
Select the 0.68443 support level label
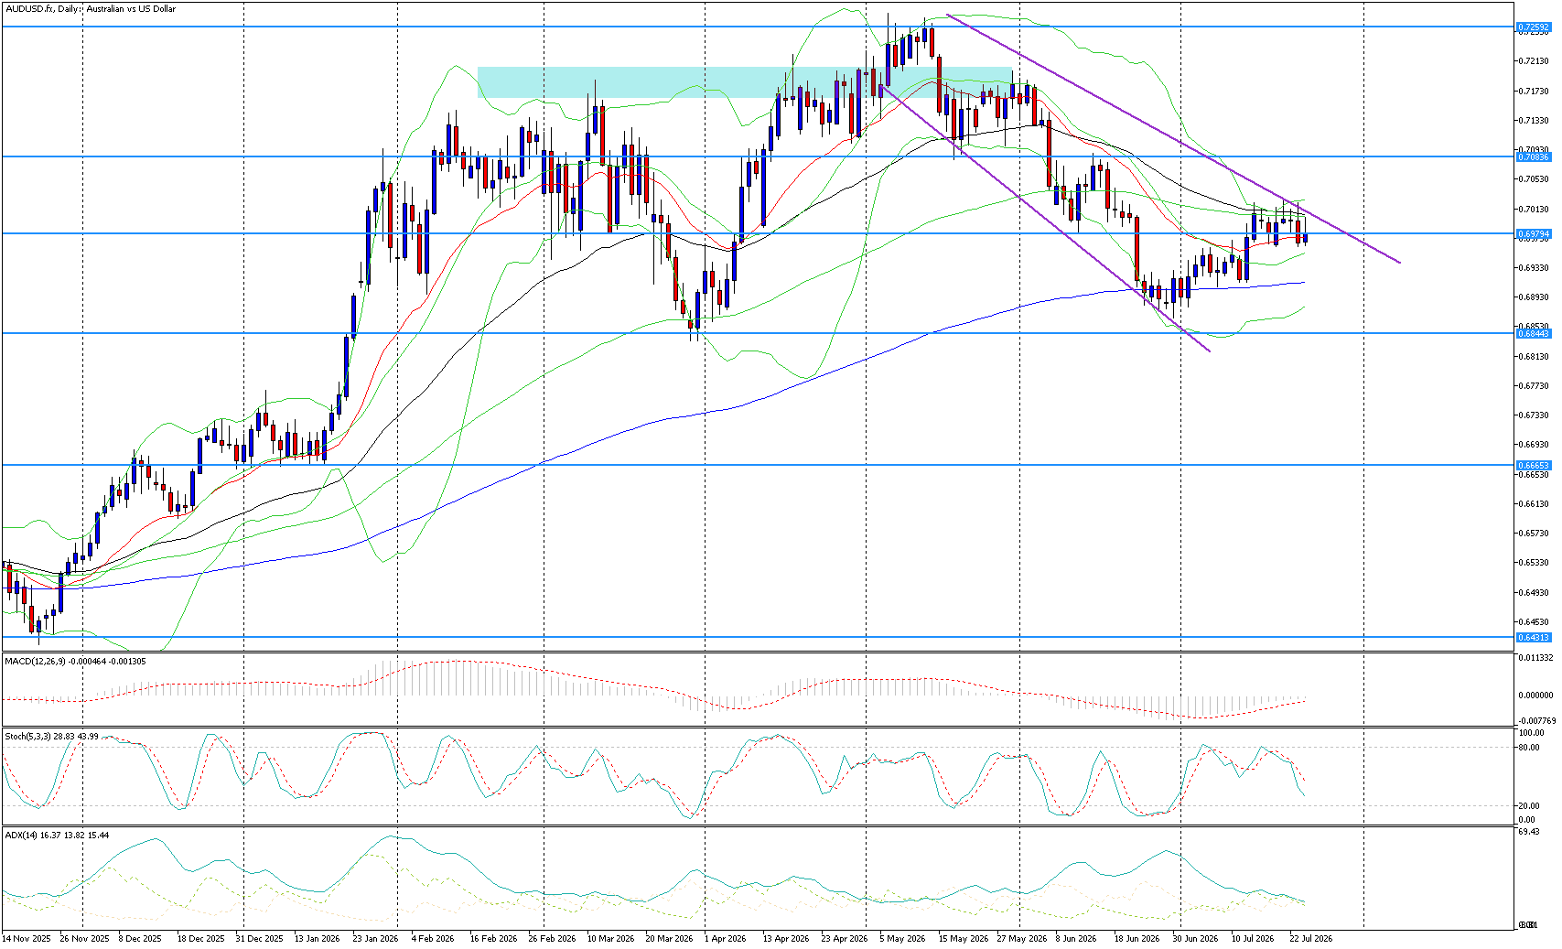point(1534,334)
